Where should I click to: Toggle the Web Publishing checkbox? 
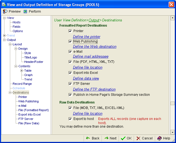coord(70,41)
